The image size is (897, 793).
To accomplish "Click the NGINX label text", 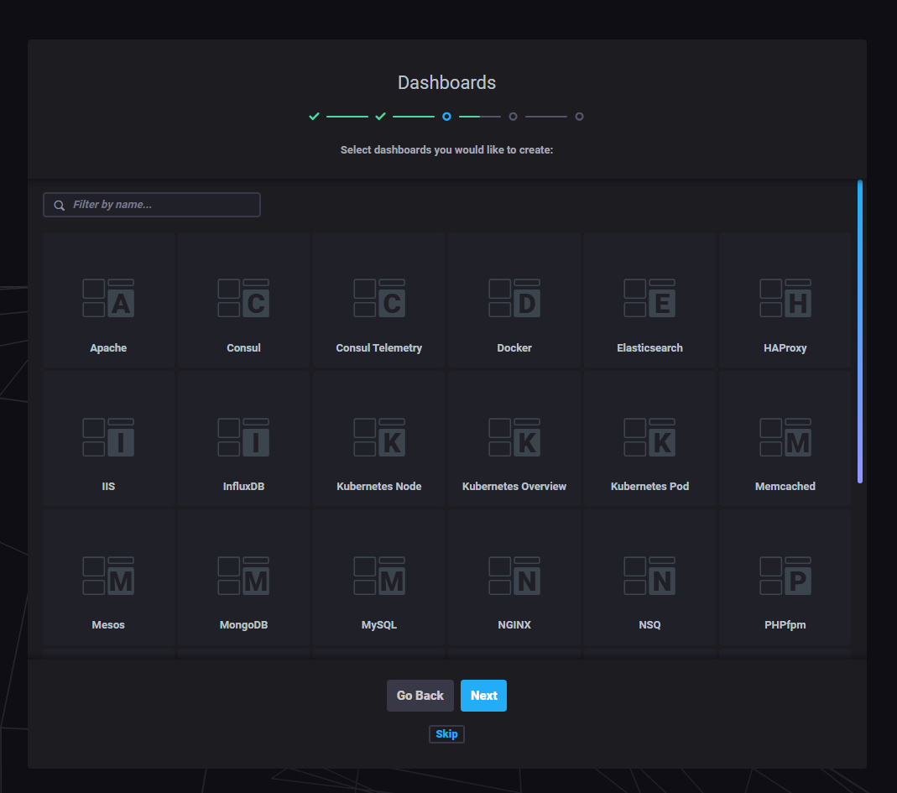I will (x=514, y=625).
